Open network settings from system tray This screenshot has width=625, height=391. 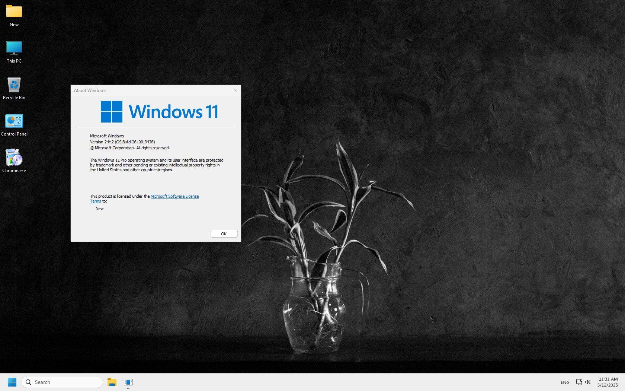(579, 382)
